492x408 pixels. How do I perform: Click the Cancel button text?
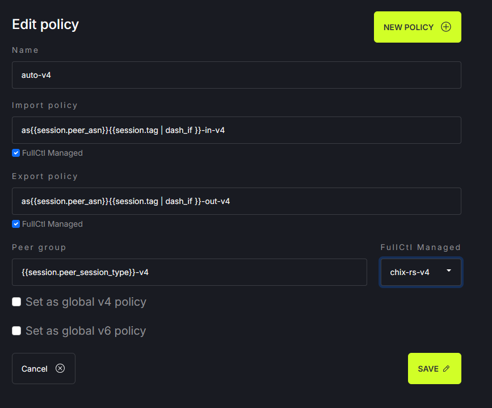click(34, 369)
